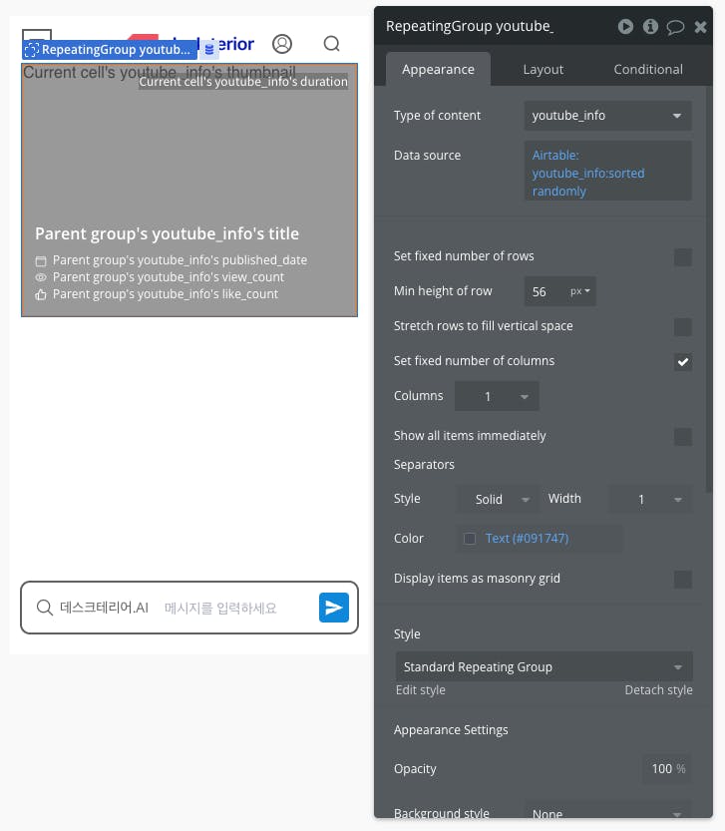
Task: Click the separator color swatch
Action: coord(470,539)
